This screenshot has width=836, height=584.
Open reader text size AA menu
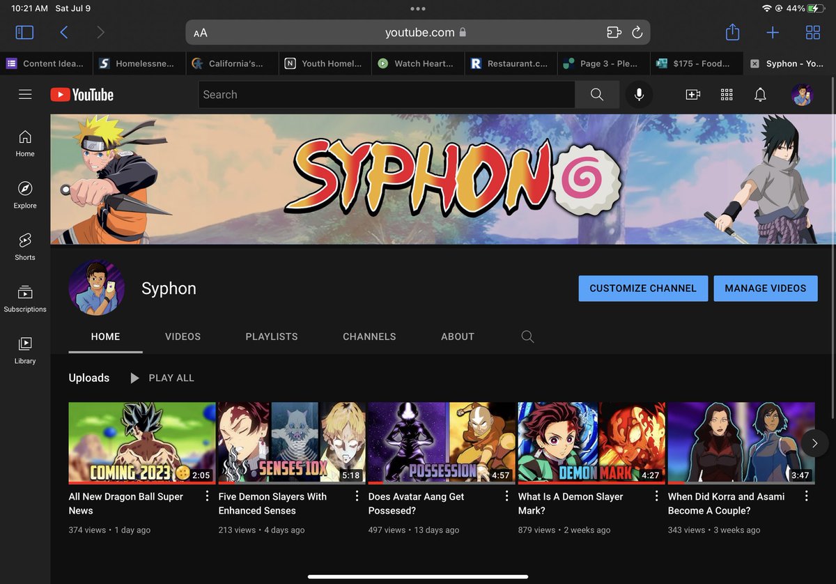(x=201, y=33)
